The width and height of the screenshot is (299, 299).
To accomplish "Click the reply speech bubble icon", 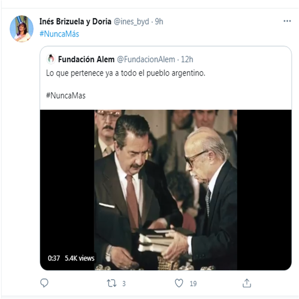I will click(x=44, y=283).
